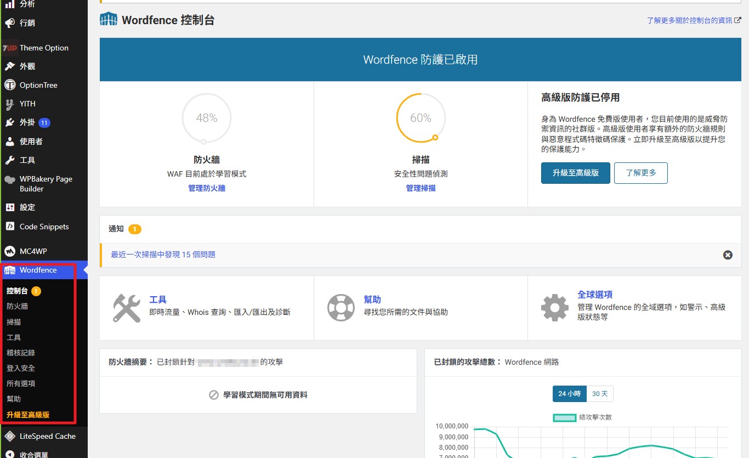Screen dimensions: 749x458
Task: Switch the attack chart to 30 天
Action: point(600,394)
